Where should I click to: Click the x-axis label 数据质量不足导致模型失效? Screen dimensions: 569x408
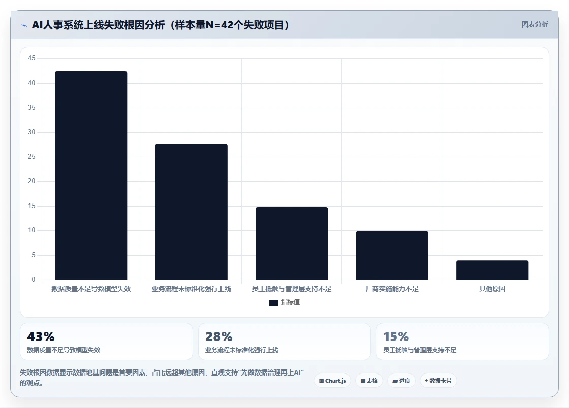[91, 289]
